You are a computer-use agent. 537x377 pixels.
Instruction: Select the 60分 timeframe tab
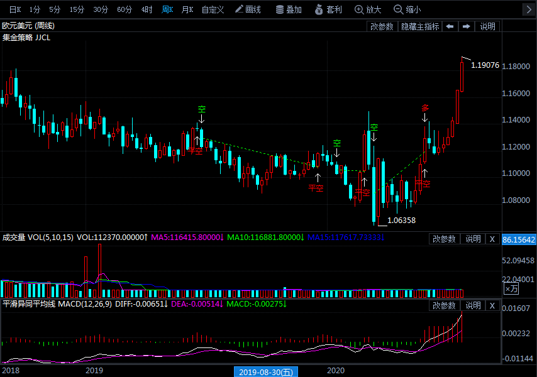tap(124, 9)
